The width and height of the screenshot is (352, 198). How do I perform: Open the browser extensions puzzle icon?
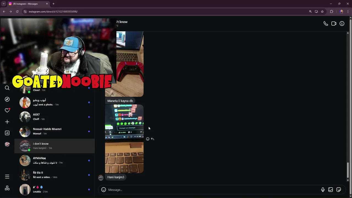coord(331,12)
